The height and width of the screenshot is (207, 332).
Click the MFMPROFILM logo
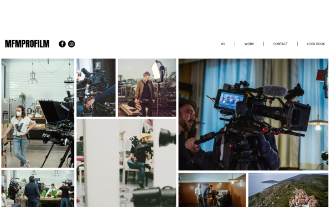(x=27, y=44)
